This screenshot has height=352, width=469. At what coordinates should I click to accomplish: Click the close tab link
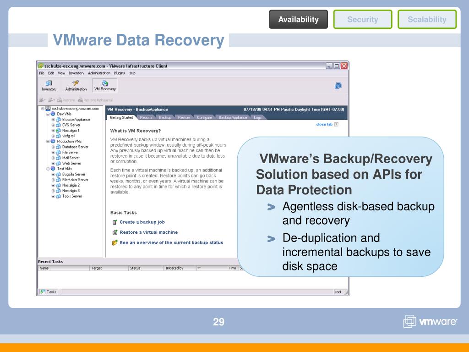point(324,124)
